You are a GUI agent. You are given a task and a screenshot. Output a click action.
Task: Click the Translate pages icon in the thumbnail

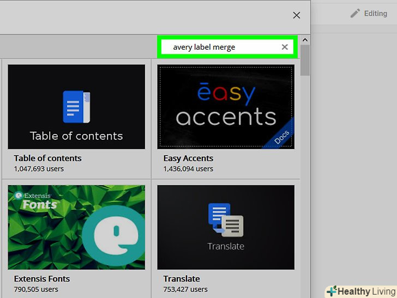point(225,219)
